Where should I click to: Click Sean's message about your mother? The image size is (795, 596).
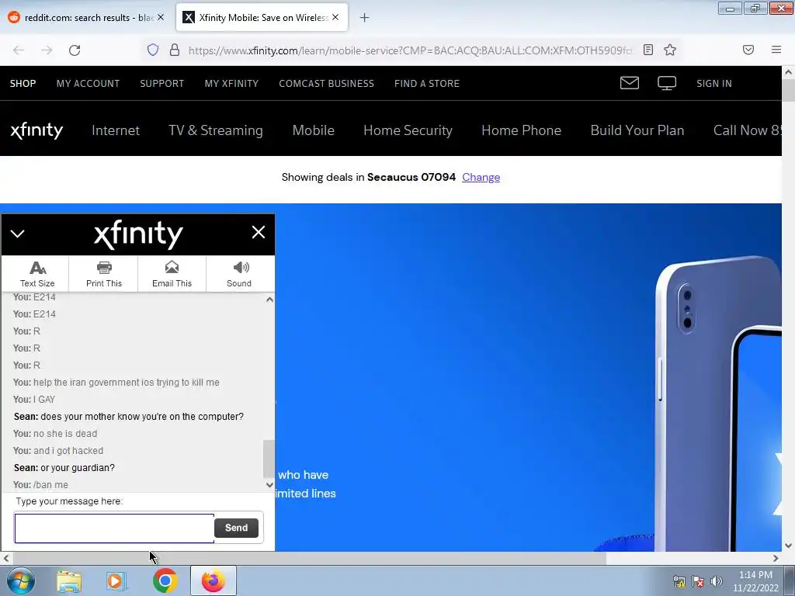click(x=129, y=417)
